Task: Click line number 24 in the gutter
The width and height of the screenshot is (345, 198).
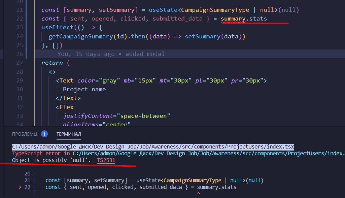Action: (20, 36)
